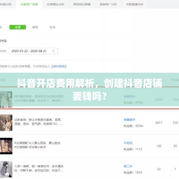Click the description starting #女装搭配

tap(38, 145)
